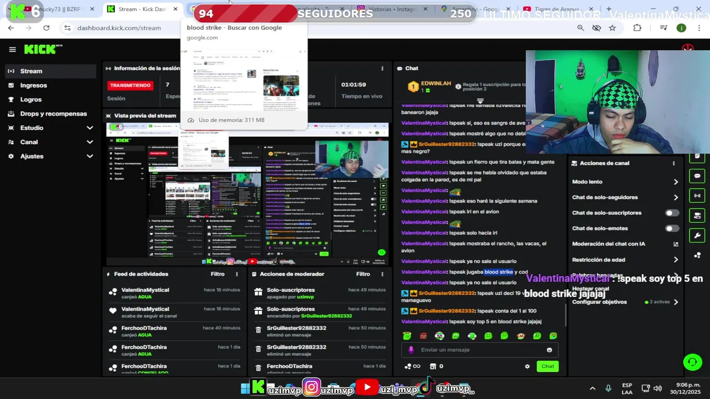
Task: Click SrGuillester92882332 link in encendido entry
Action: 326,316
